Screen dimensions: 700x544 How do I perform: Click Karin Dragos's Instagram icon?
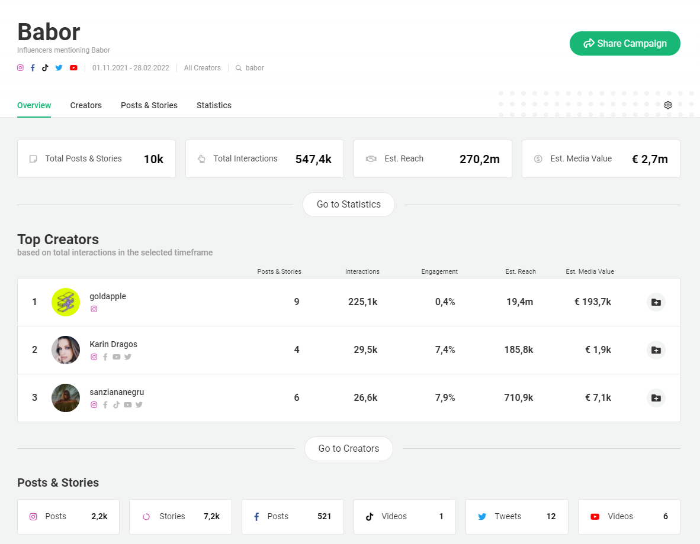point(94,357)
